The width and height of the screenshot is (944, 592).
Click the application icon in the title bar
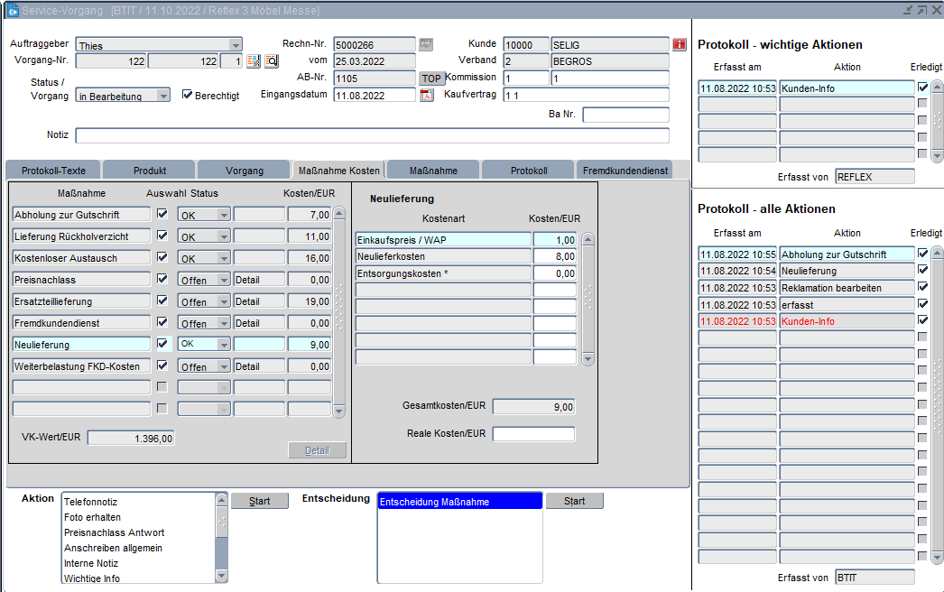(x=13, y=10)
